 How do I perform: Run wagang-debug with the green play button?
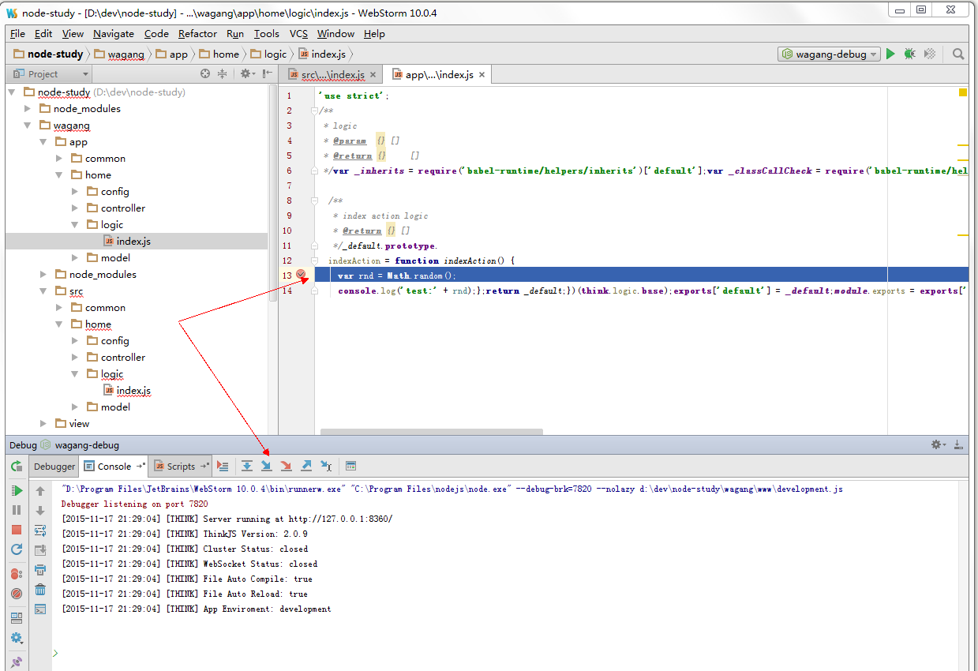coord(890,54)
